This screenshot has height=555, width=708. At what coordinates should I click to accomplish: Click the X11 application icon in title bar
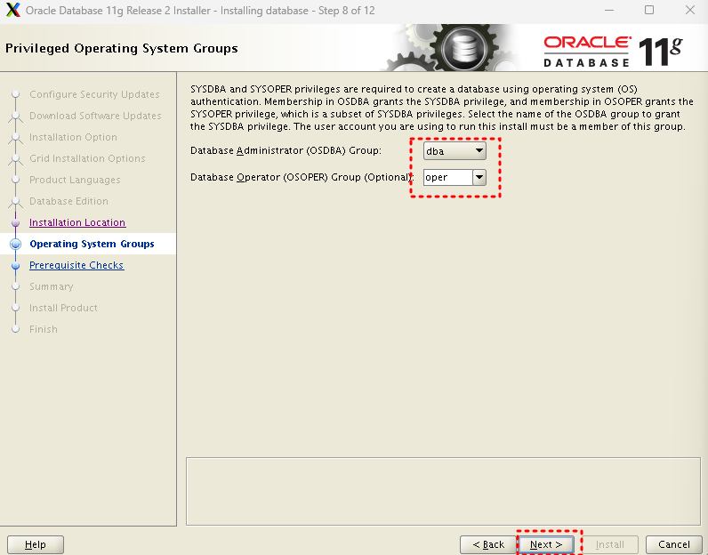(12, 10)
